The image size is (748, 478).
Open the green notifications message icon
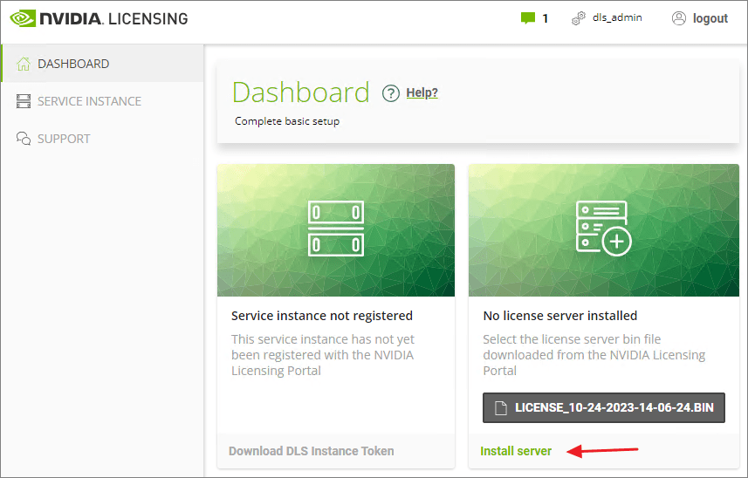pyautogui.click(x=527, y=18)
